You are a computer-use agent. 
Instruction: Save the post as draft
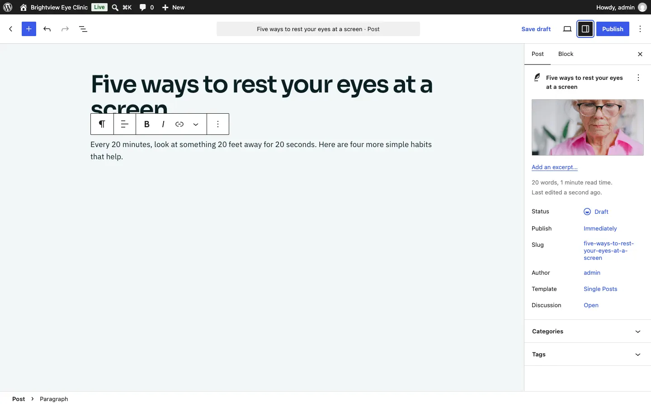pos(536,29)
